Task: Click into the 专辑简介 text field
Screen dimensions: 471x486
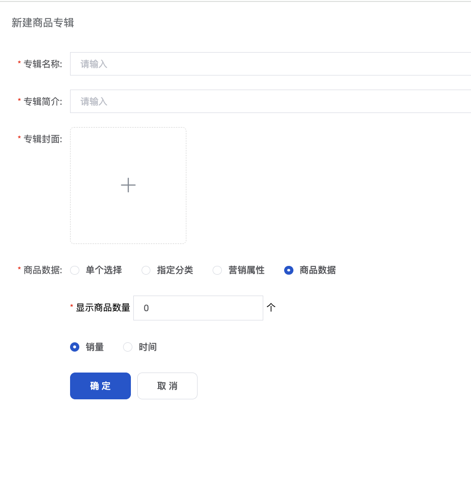Action: [x=270, y=101]
